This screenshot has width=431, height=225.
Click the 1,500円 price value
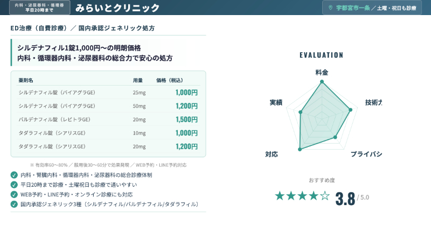coord(186,119)
